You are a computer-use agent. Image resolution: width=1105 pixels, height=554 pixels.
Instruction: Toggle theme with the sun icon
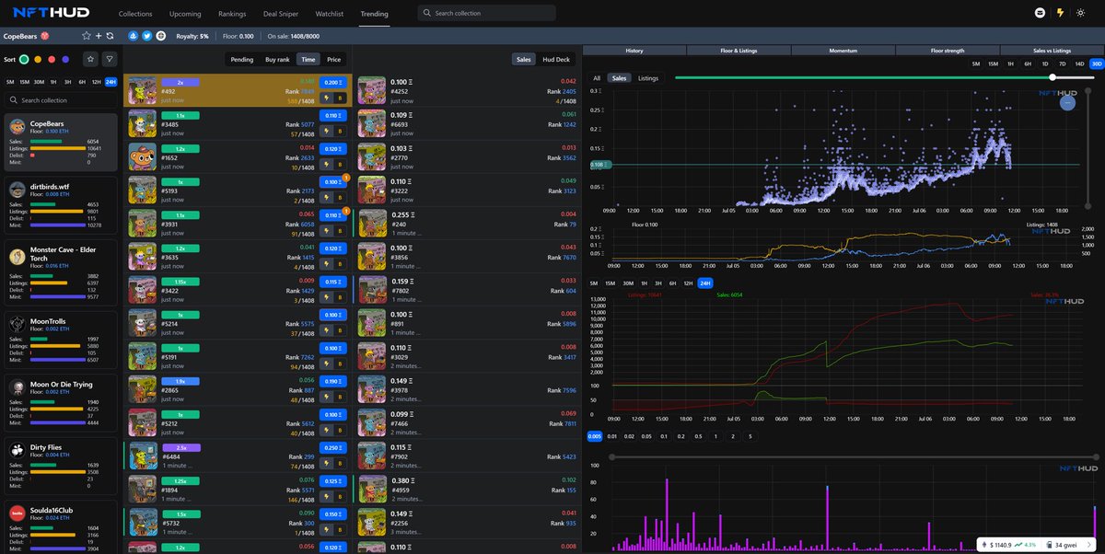(1079, 13)
